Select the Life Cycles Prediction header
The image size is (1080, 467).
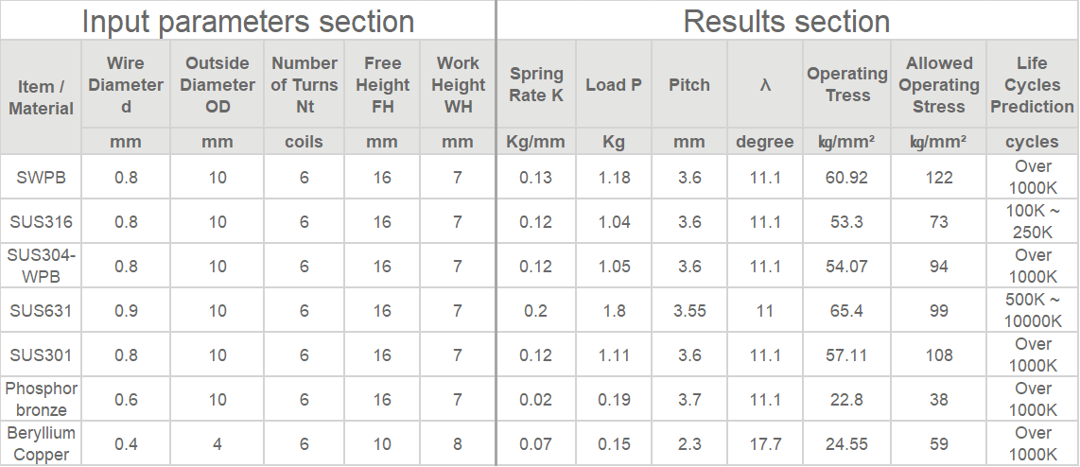(1032, 84)
